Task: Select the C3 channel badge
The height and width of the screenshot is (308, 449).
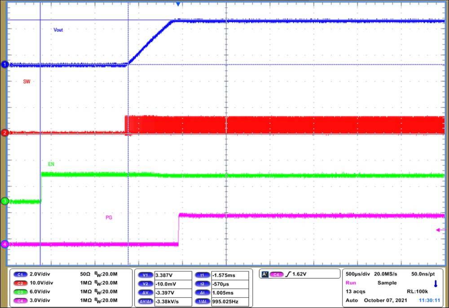Action: (x=20, y=291)
